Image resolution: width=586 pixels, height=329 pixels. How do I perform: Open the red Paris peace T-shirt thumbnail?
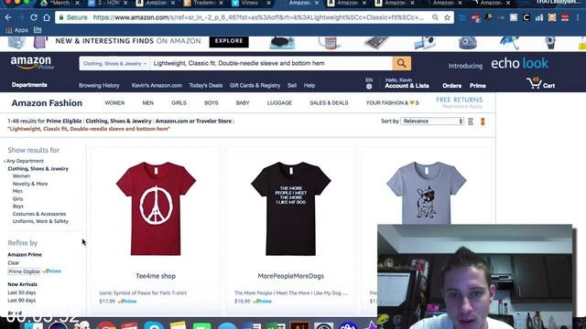156,208
